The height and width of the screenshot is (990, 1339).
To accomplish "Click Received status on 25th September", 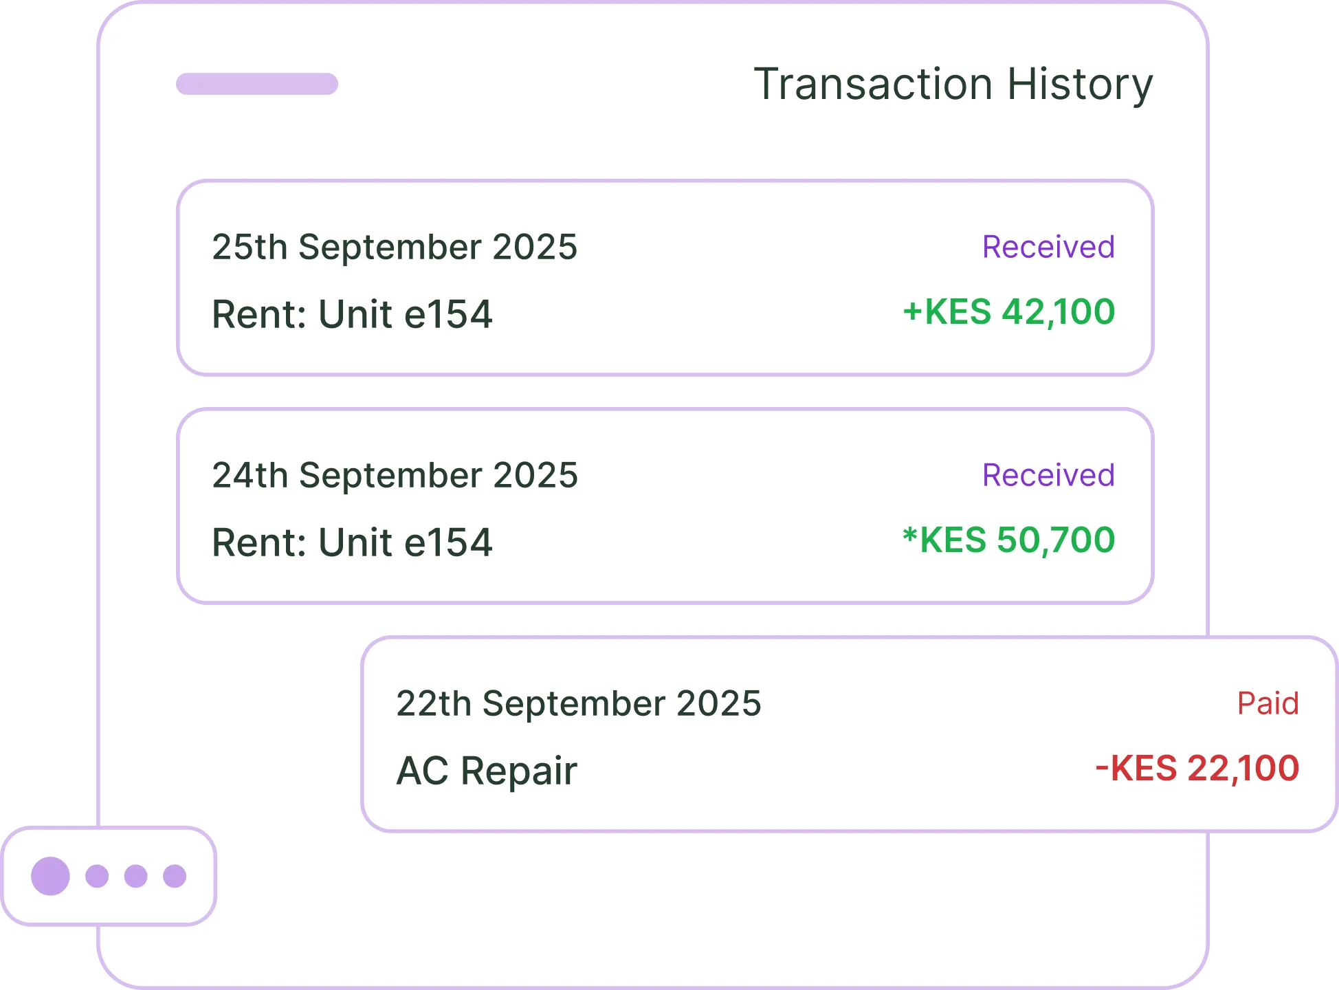I will (1048, 247).
